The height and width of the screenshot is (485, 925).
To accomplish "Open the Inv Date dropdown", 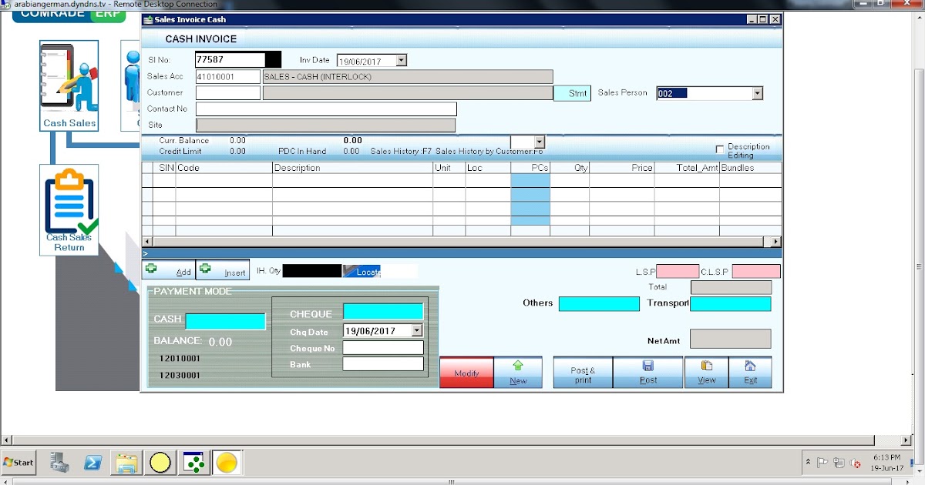I will [402, 59].
